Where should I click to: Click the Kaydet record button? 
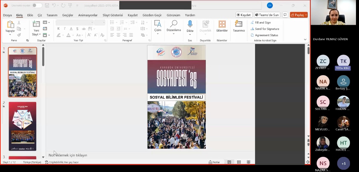tap(244, 15)
